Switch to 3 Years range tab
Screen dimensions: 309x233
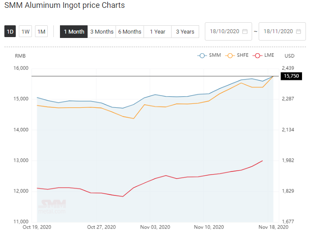(185, 31)
